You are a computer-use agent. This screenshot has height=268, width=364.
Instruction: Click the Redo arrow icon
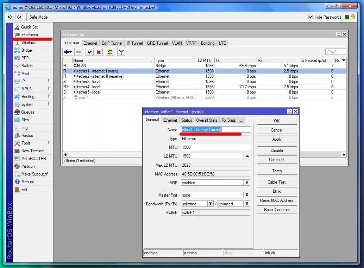(x=19, y=17)
